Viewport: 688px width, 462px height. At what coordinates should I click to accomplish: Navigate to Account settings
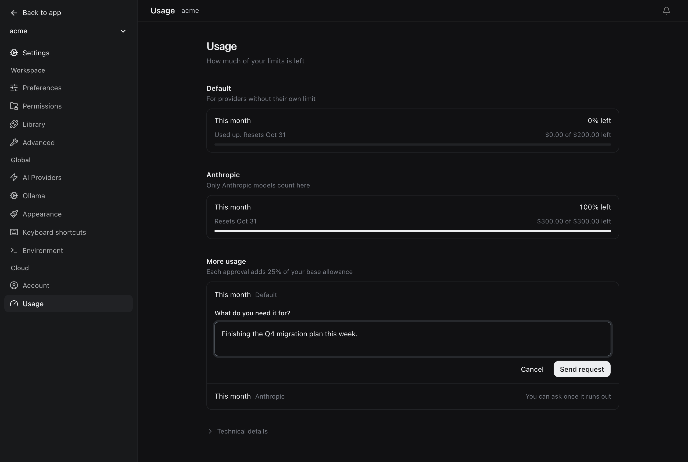[x=68, y=286]
